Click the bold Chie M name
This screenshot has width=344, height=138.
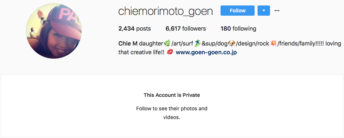[x=128, y=44]
